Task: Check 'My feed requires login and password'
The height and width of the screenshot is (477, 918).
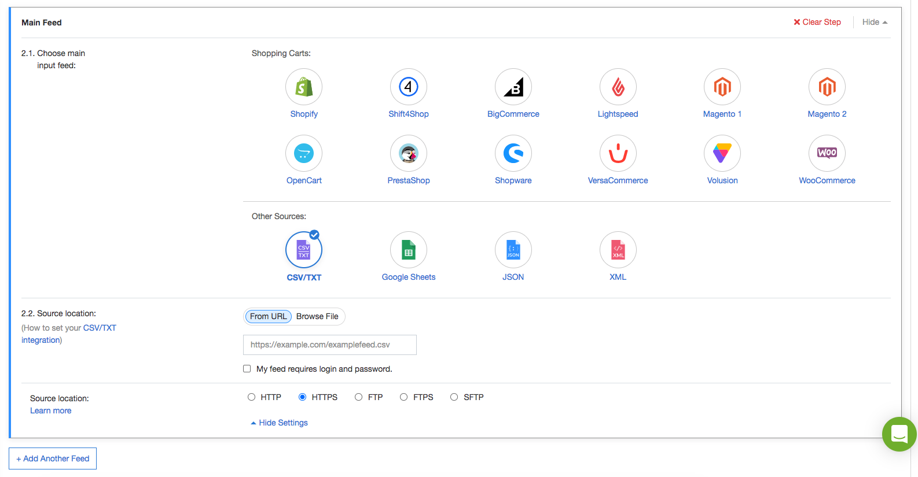Action: [247, 369]
